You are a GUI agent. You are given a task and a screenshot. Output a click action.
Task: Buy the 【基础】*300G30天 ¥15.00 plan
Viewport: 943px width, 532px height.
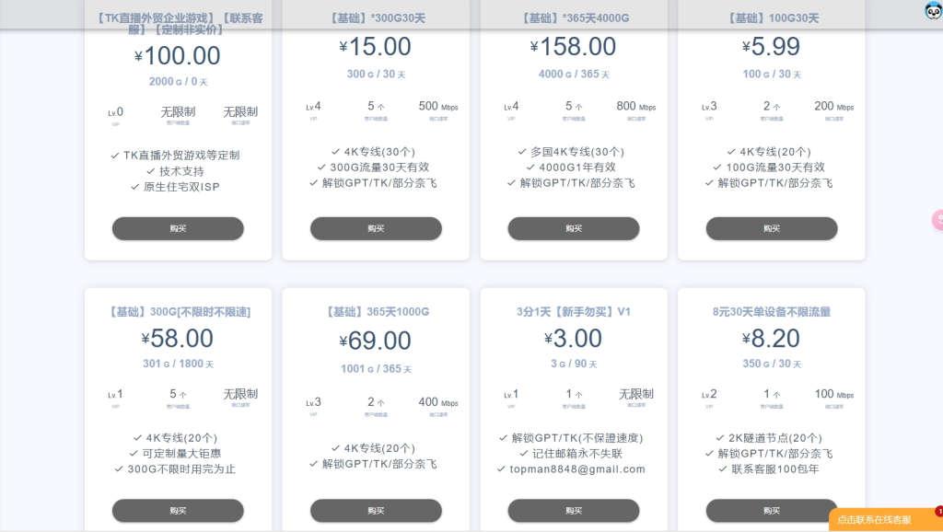point(376,228)
